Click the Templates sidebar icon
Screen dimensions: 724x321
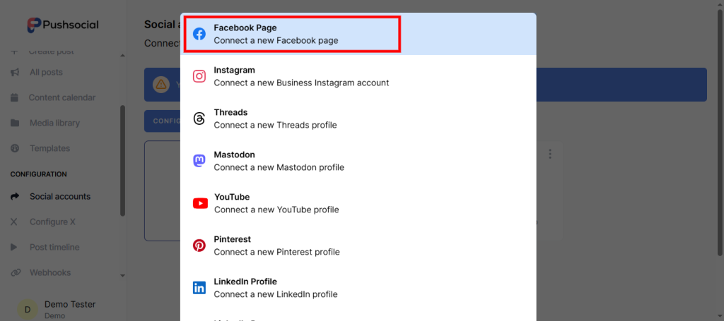(15, 148)
